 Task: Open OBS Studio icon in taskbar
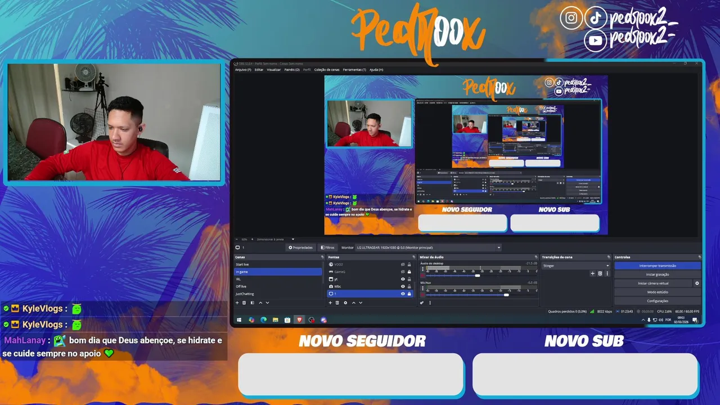pos(312,319)
